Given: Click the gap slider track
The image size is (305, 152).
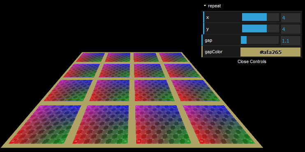Looking at the screenshot, I should click(260, 40).
